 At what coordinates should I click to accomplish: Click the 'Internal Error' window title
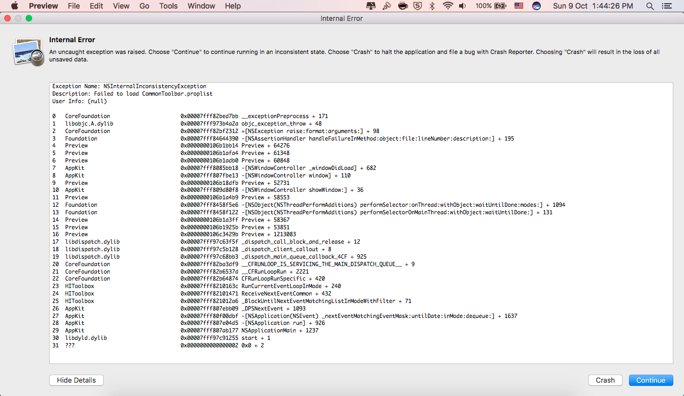coord(341,18)
